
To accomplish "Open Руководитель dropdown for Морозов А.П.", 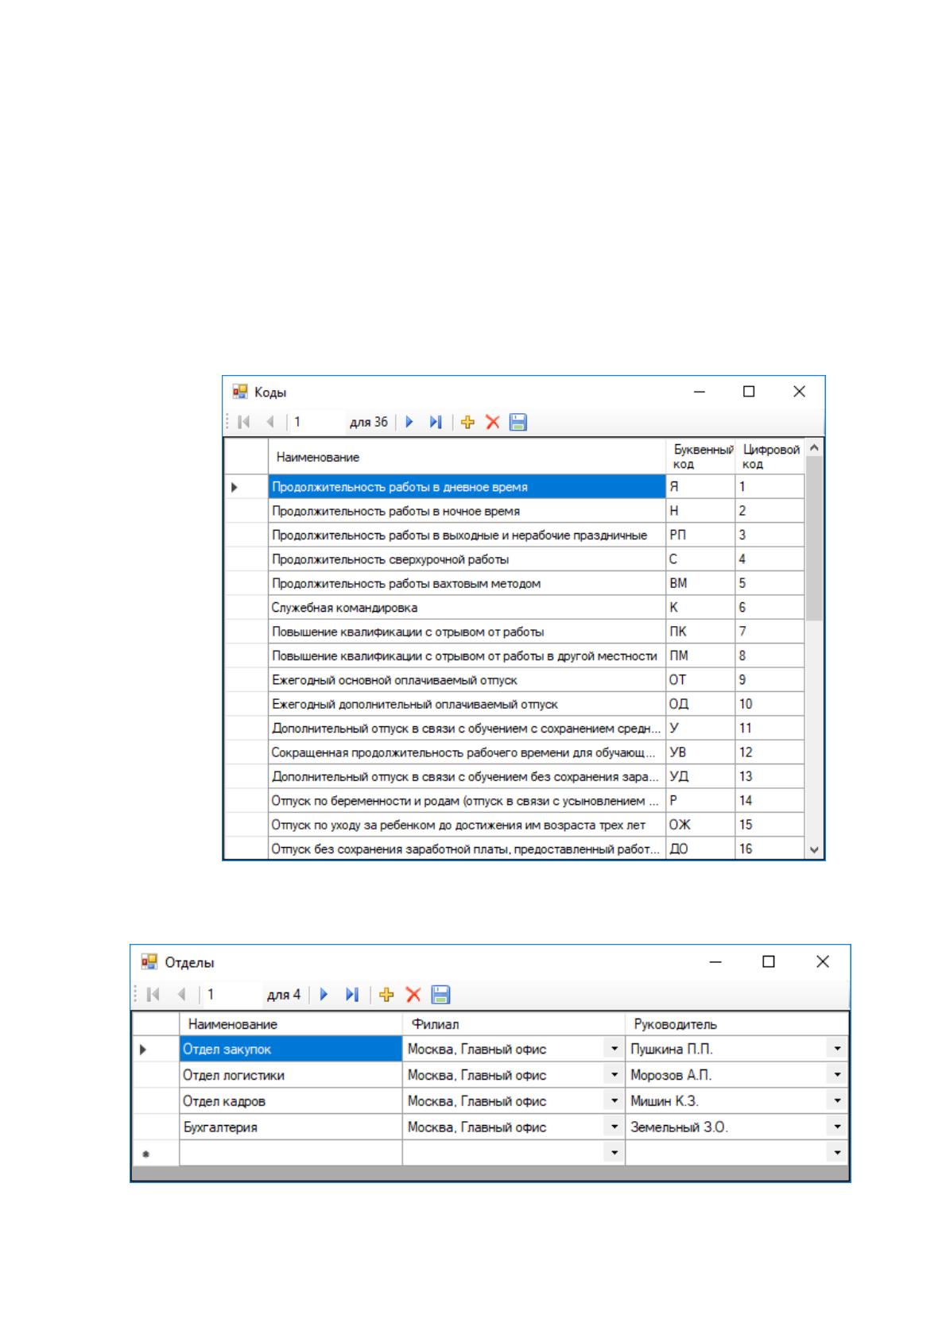I will click(x=838, y=1075).
